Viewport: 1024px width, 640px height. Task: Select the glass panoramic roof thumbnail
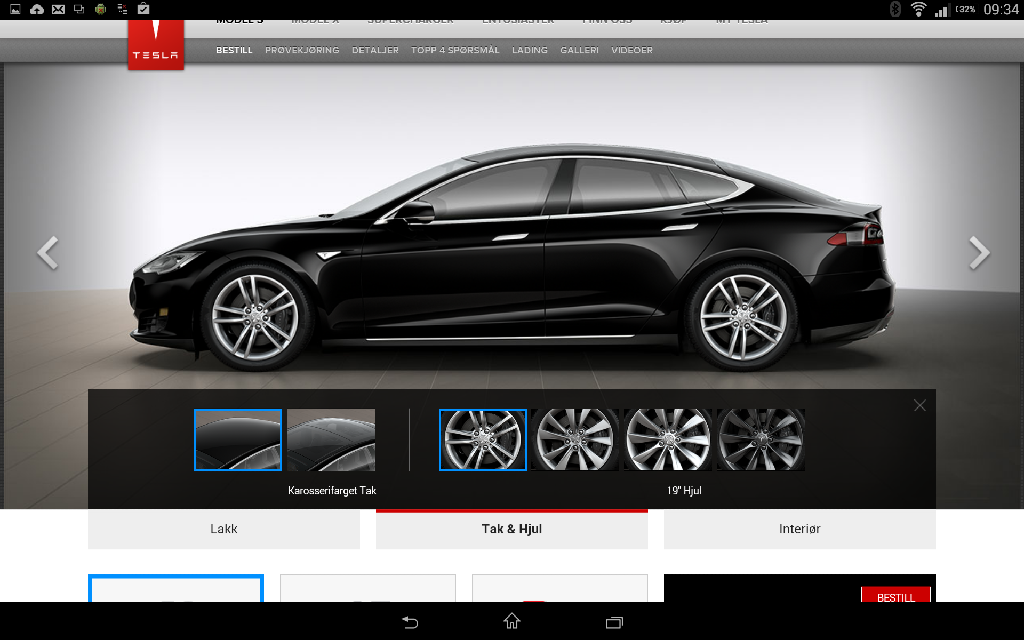[331, 440]
